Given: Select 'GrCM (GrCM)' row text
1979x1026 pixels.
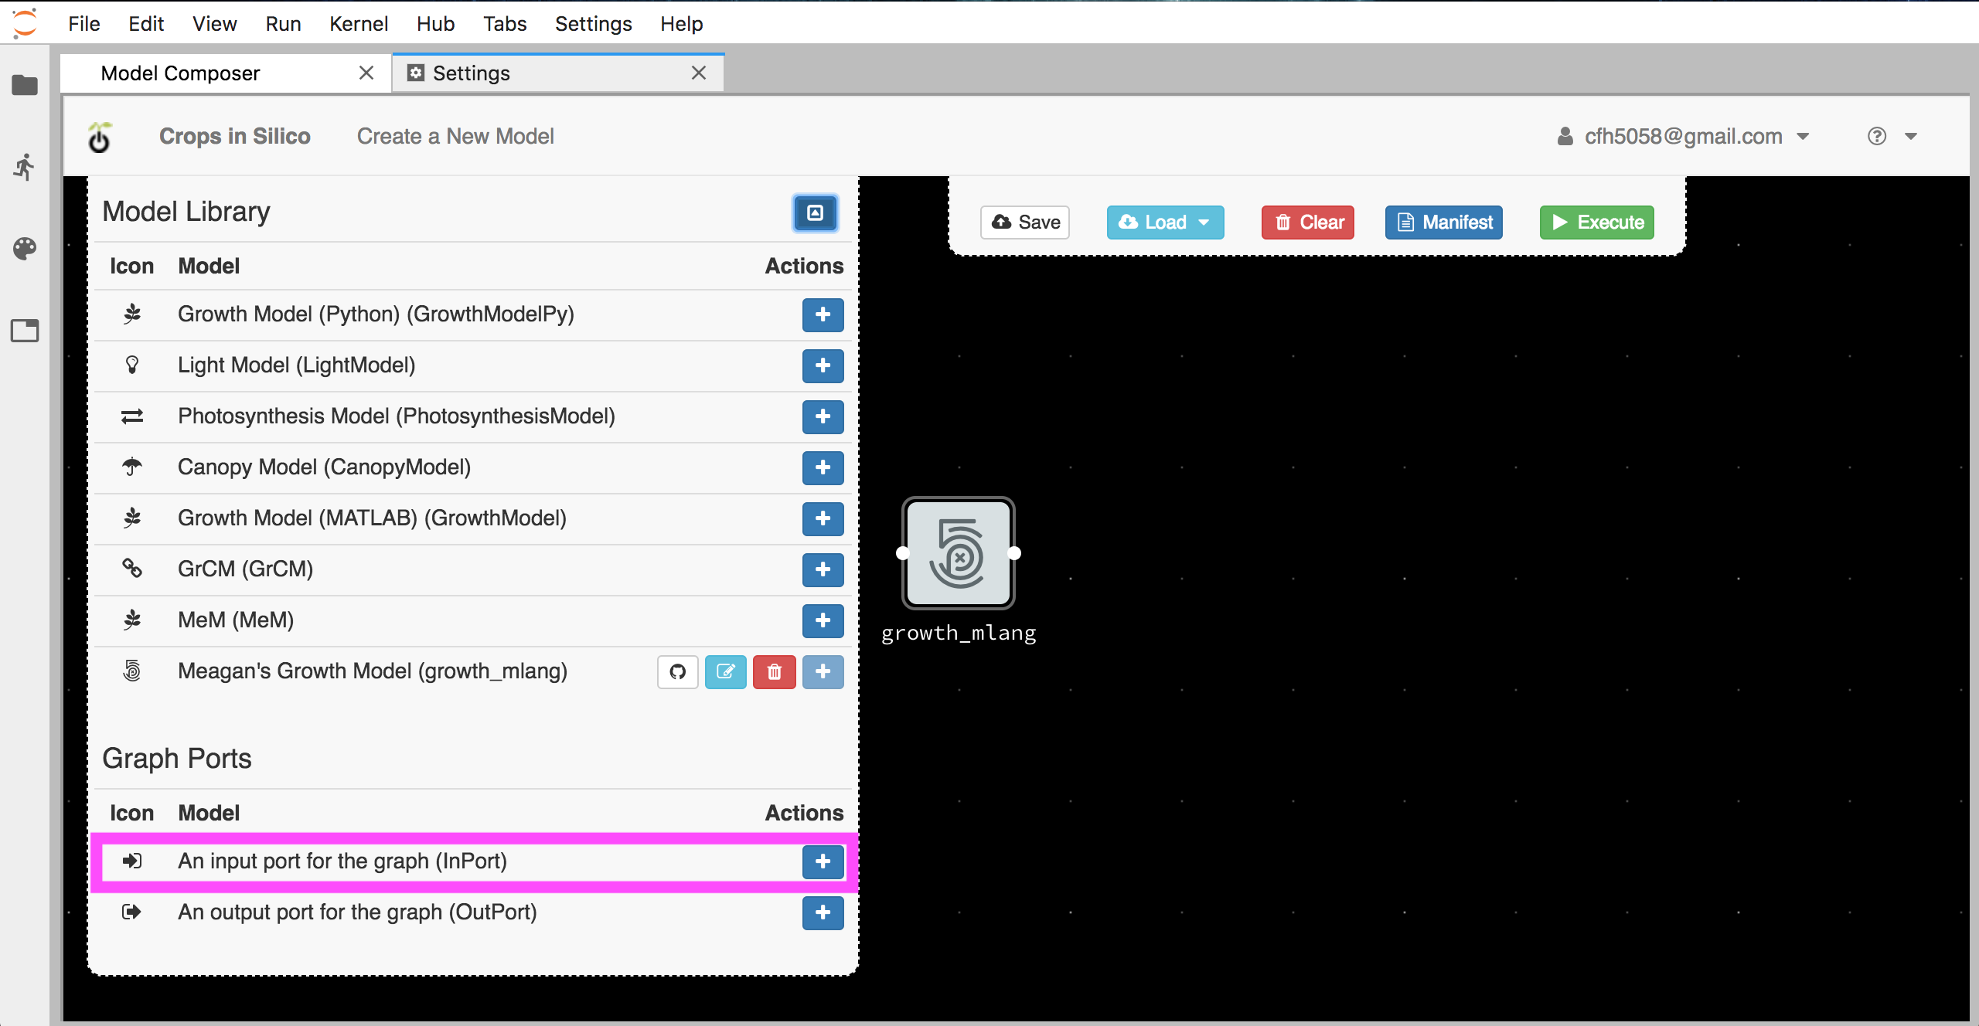Looking at the screenshot, I should 245,569.
